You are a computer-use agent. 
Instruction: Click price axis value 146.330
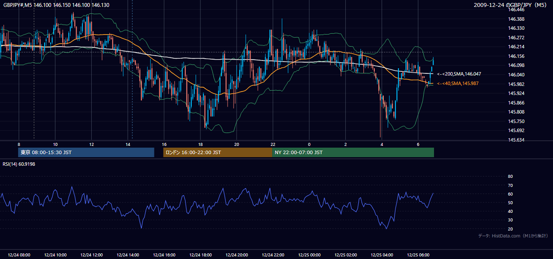[x=516, y=28]
